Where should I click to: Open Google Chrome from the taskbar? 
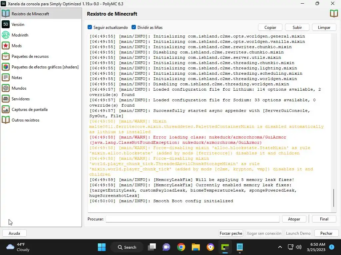point(181,247)
